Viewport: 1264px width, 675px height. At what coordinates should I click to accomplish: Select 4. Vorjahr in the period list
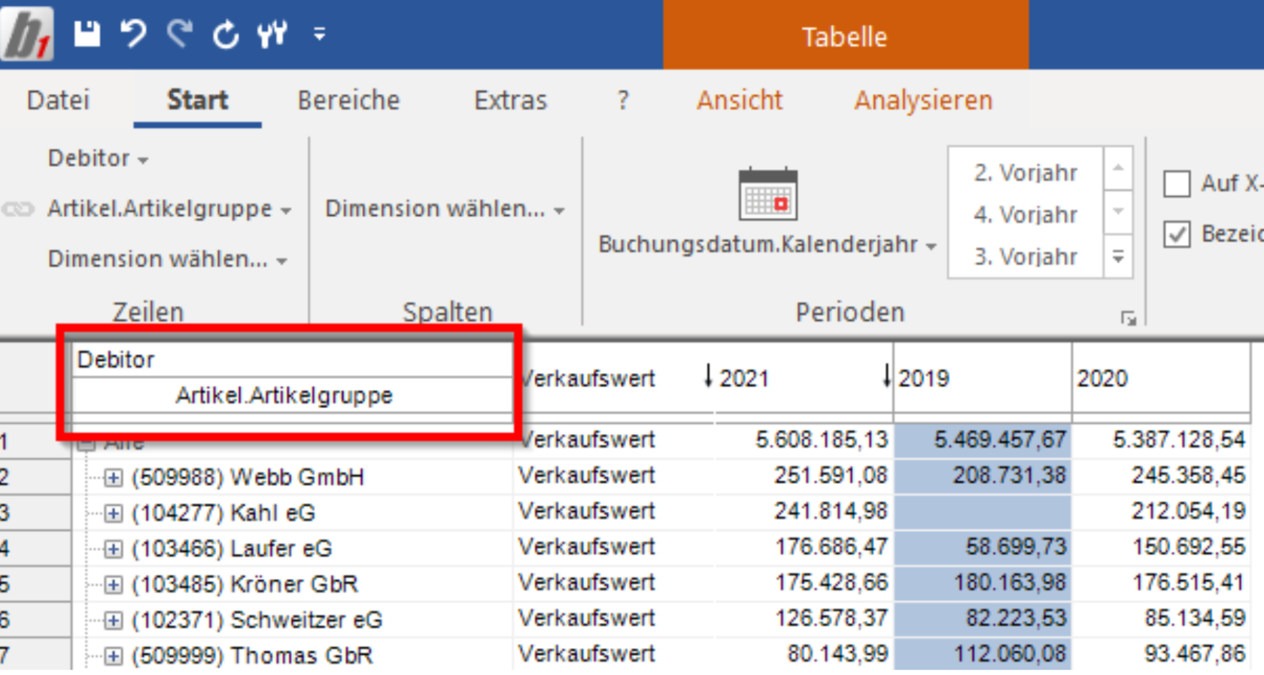pyautogui.click(x=1025, y=215)
